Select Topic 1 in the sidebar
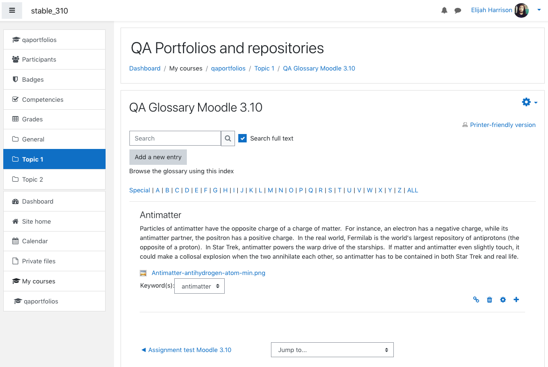The image size is (548, 367). coord(54,159)
